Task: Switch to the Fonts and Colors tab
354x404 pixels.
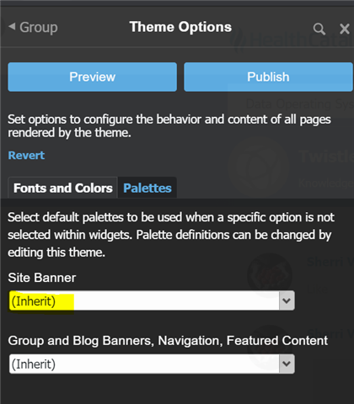Action: click(63, 188)
